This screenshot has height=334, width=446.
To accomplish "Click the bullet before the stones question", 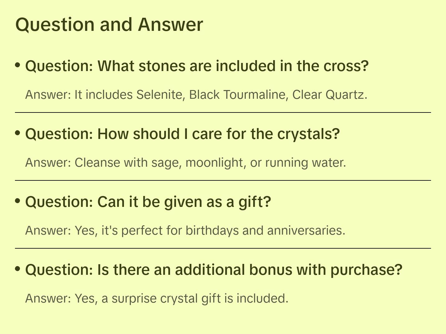I will [x=18, y=65].
